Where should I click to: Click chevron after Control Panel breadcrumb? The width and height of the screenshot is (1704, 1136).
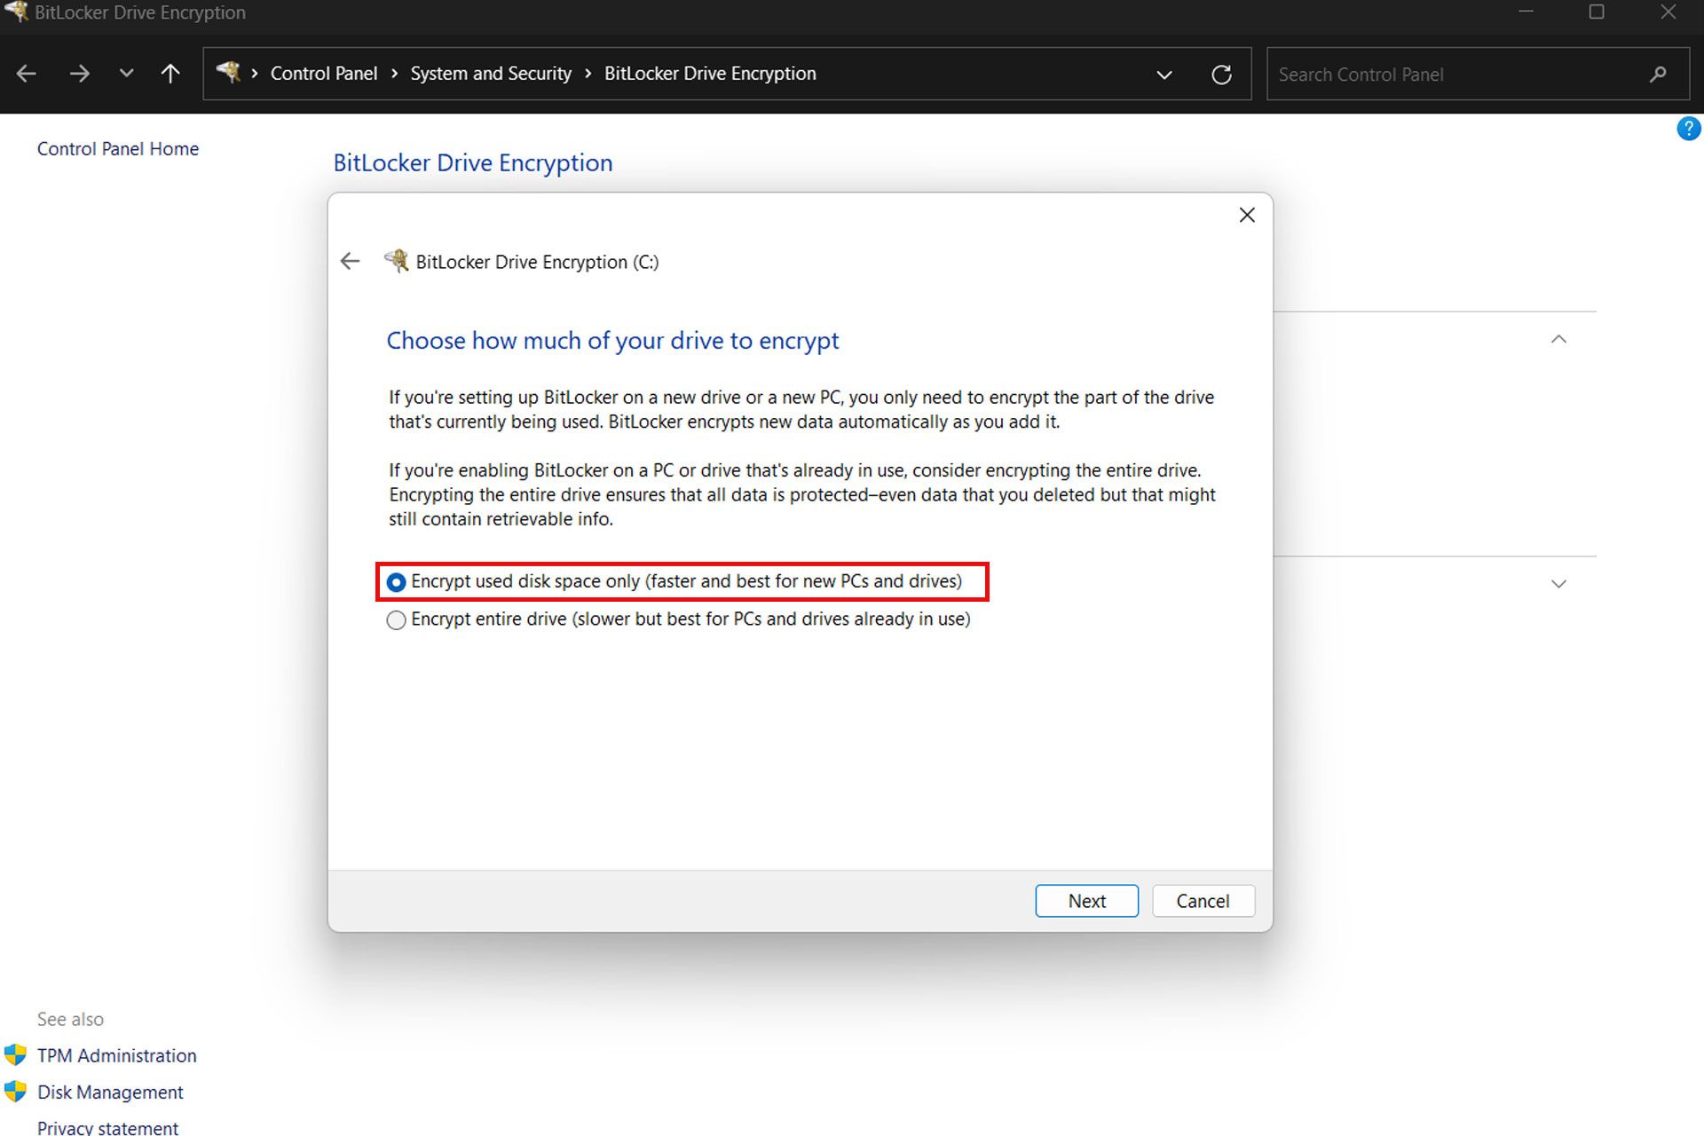(395, 74)
